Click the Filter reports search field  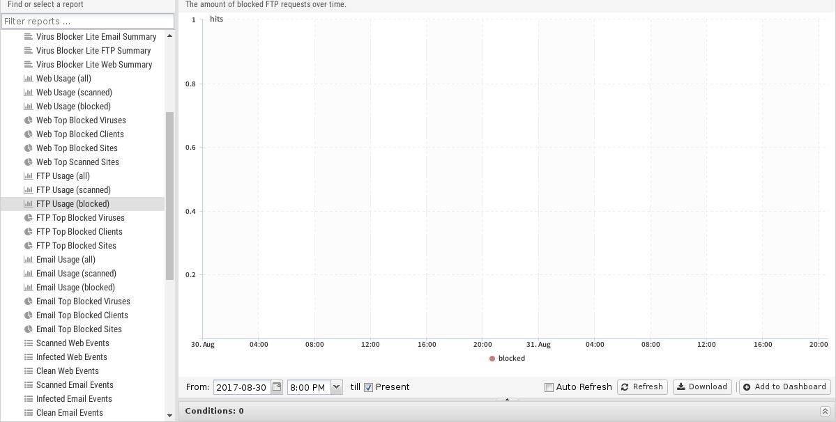[87, 22]
